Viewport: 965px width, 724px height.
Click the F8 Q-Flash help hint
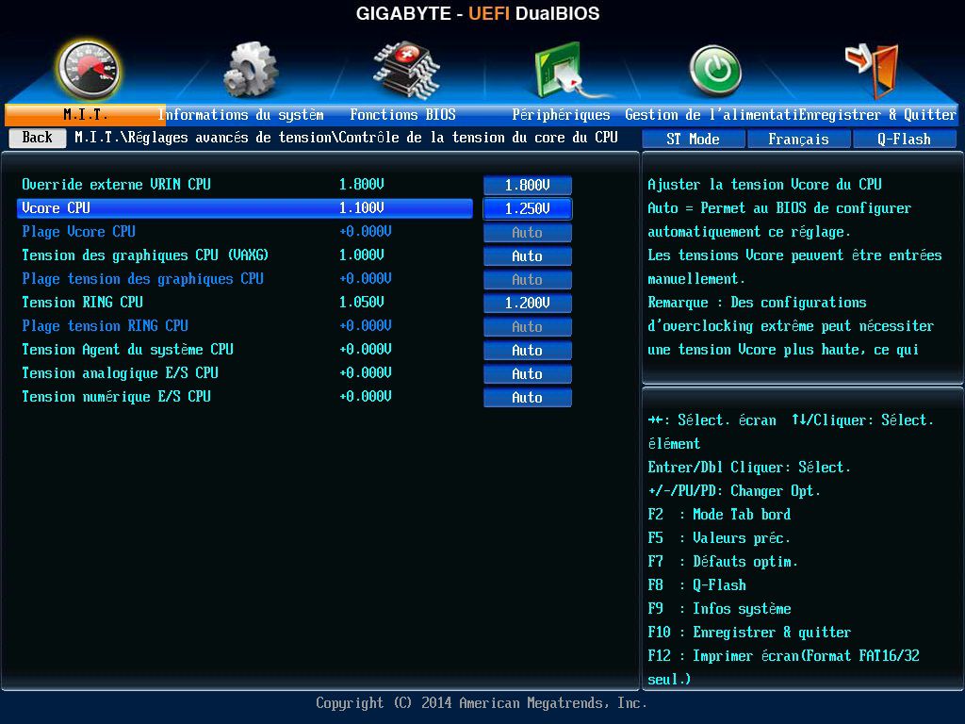(x=696, y=584)
